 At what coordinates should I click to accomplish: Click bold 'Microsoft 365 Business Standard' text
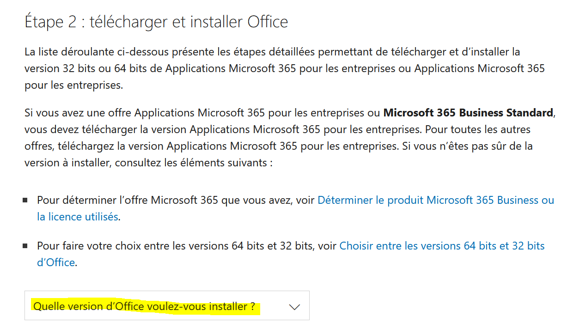468,113
